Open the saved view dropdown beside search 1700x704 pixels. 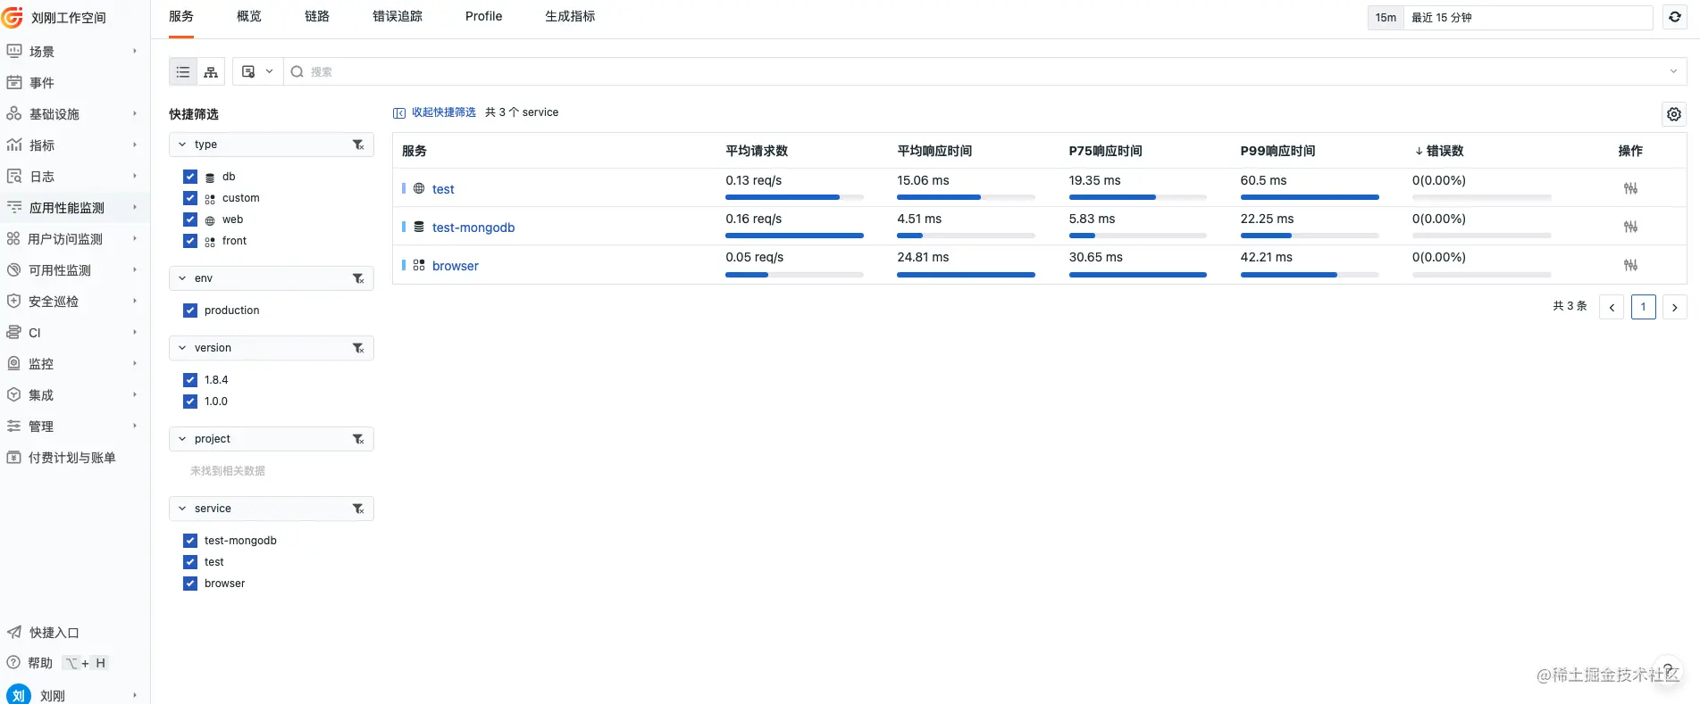(x=257, y=72)
